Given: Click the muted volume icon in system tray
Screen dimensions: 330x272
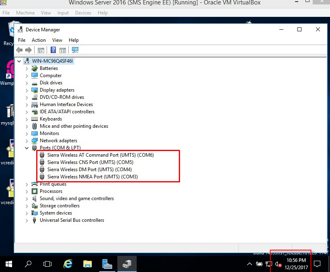Looking at the screenshot, I should point(278,264).
